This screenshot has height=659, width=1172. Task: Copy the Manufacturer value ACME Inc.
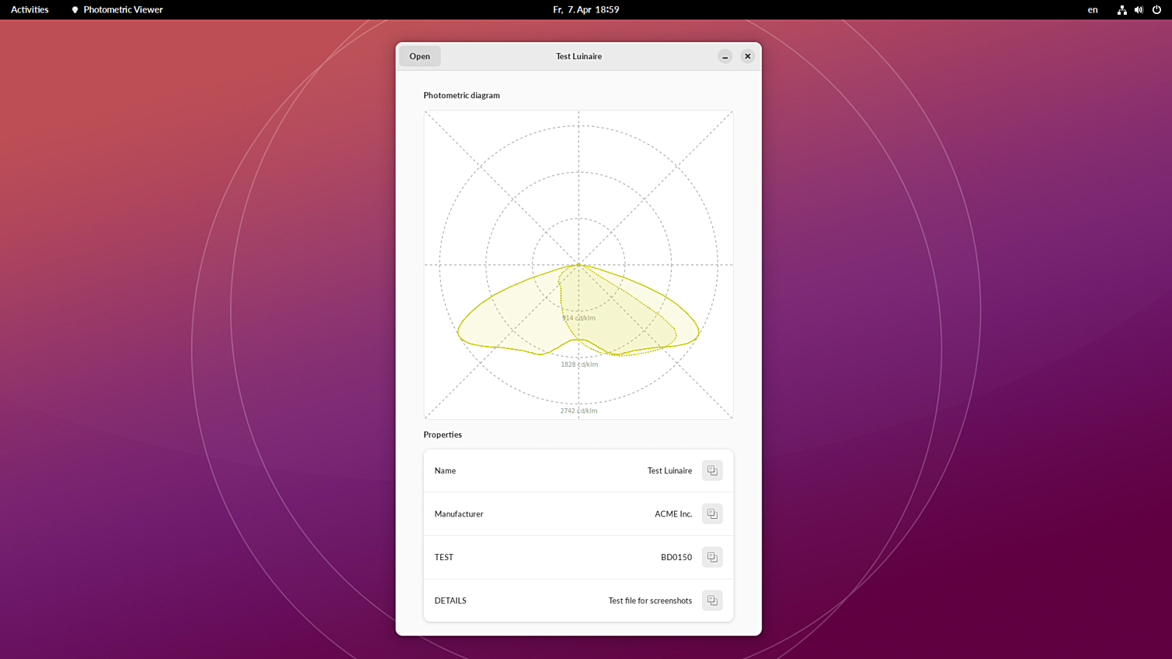(x=711, y=513)
